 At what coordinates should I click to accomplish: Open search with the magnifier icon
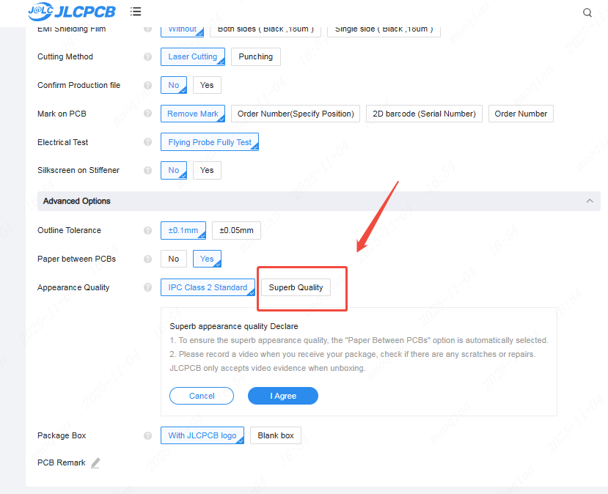587,12
